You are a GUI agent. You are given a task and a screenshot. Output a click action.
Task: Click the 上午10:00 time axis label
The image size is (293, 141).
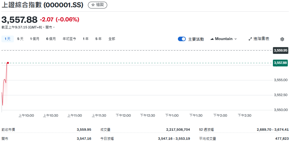26,116
